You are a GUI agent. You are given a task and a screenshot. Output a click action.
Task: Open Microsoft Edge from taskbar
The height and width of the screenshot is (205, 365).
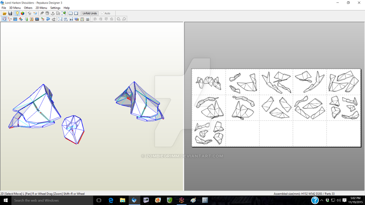coord(111,200)
